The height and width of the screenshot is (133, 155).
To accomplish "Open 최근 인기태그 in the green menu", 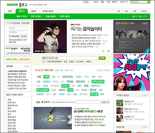I will [x=36, y=16].
